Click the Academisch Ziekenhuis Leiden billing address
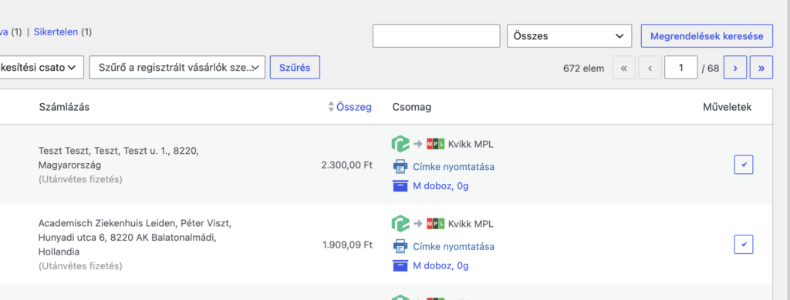Image resolution: width=790 pixels, height=300 pixels. [x=135, y=237]
